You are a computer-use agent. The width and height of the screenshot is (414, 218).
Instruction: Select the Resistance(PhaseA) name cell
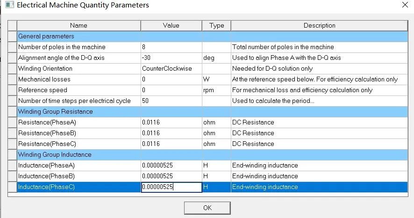[x=79, y=123]
